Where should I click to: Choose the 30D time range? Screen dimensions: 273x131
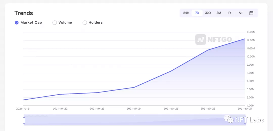point(208,13)
